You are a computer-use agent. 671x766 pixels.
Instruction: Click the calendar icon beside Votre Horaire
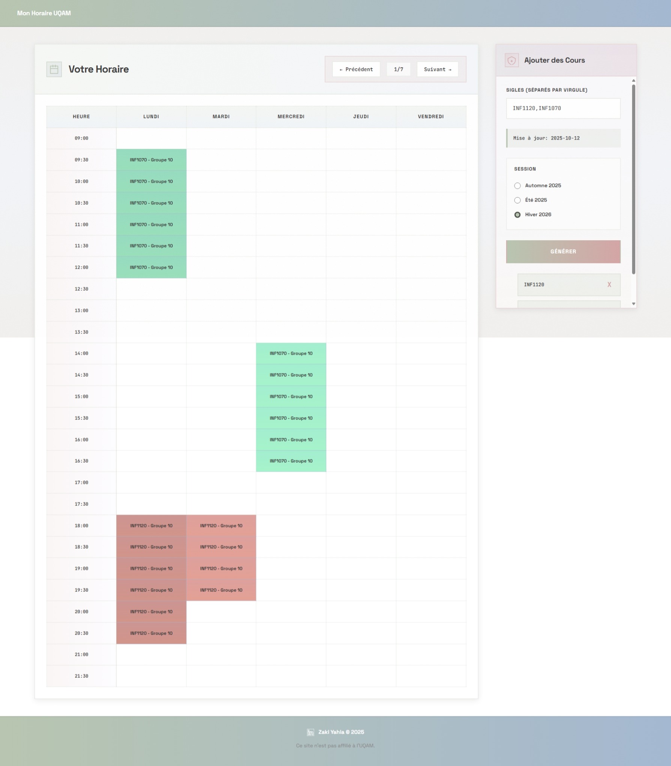[54, 69]
